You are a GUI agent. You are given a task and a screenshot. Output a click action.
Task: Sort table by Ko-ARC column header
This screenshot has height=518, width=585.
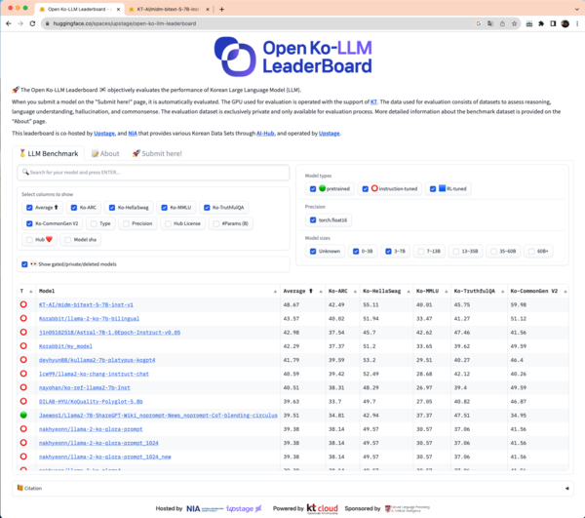(339, 291)
